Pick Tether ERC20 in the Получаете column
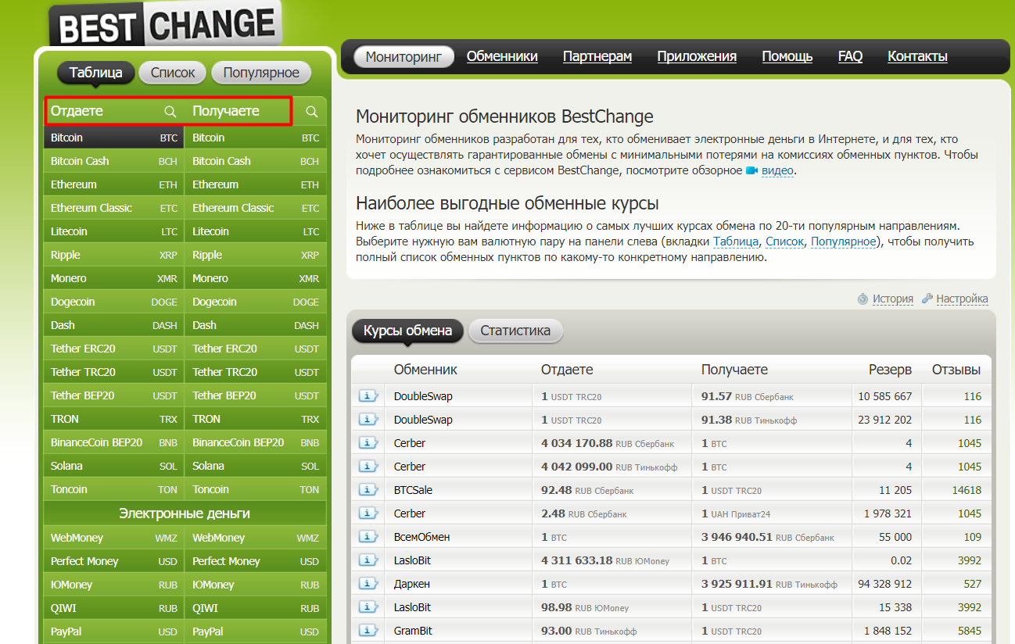The height and width of the screenshot is (644, 1015). (x=256, y=349)
